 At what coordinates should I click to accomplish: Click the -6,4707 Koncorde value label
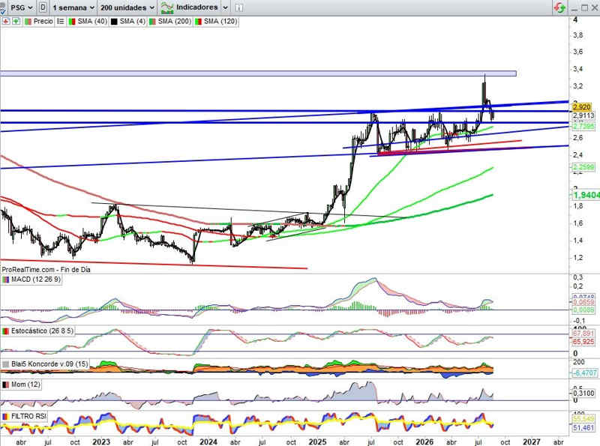click(x=583, y=373)
